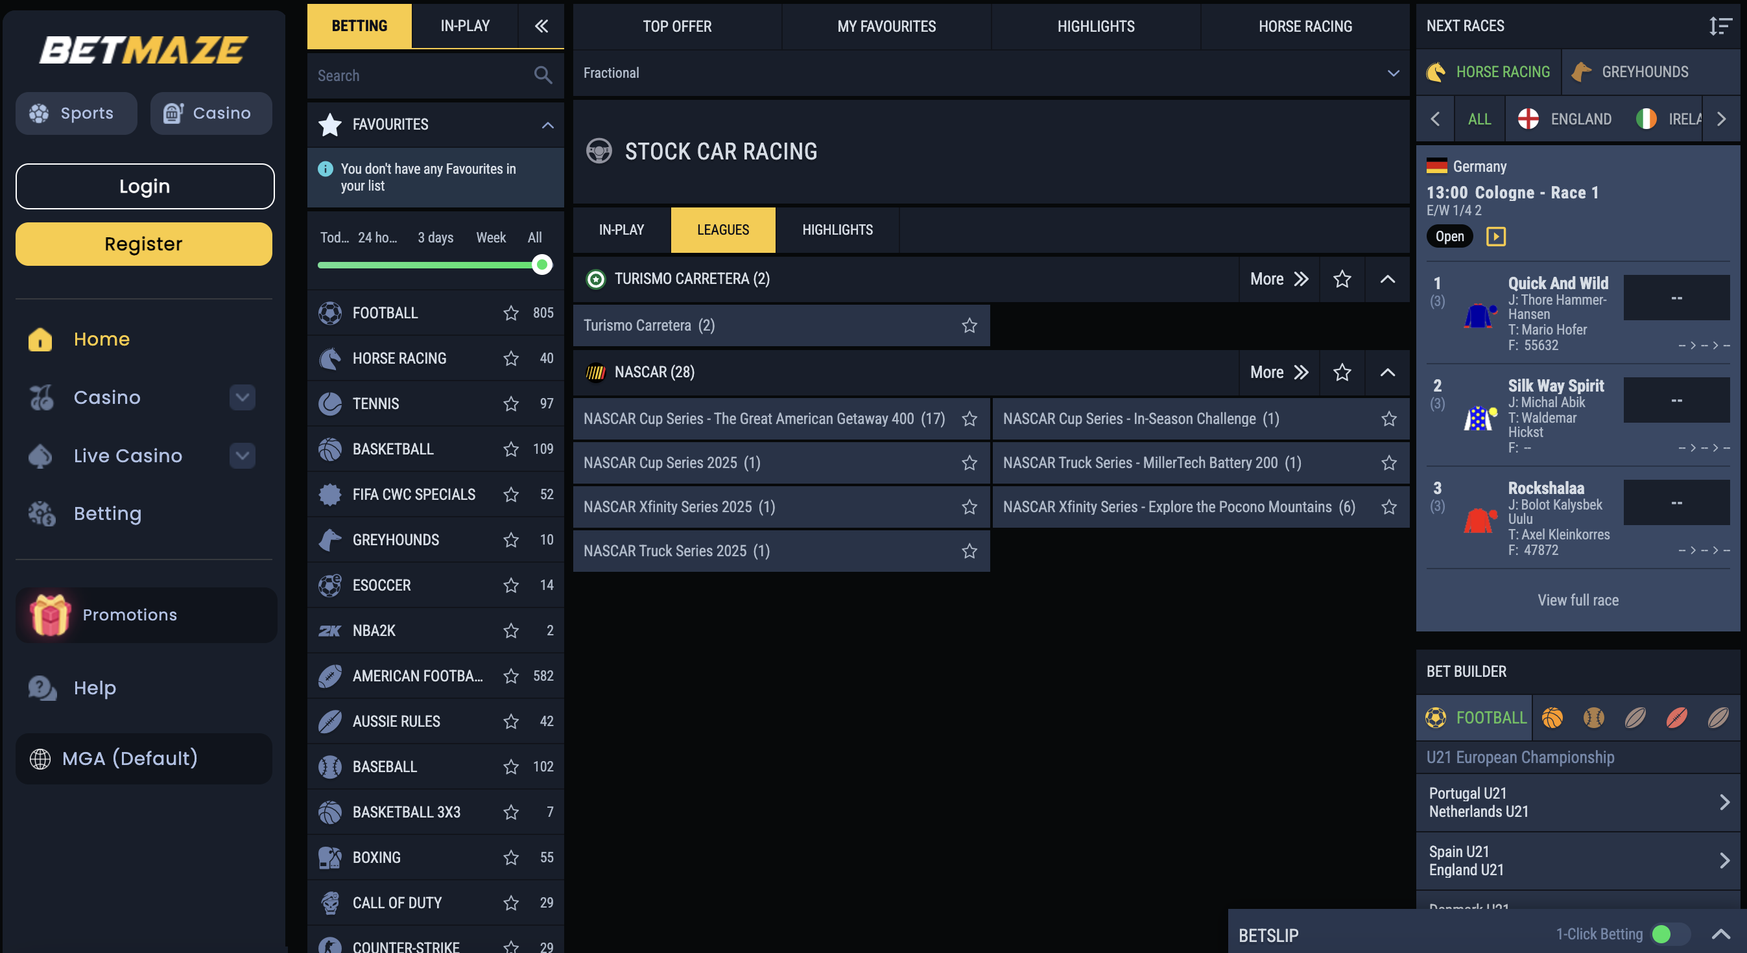
Task: Expand the Casino submenu chevron
Action: pos(241,397)
